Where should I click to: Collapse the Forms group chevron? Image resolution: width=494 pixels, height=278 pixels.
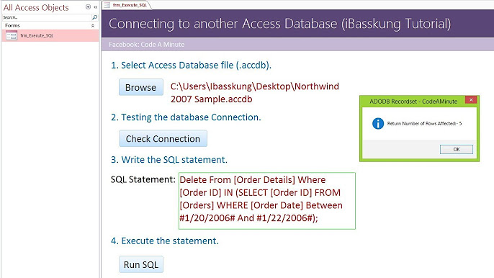click(x=93, y=25)
